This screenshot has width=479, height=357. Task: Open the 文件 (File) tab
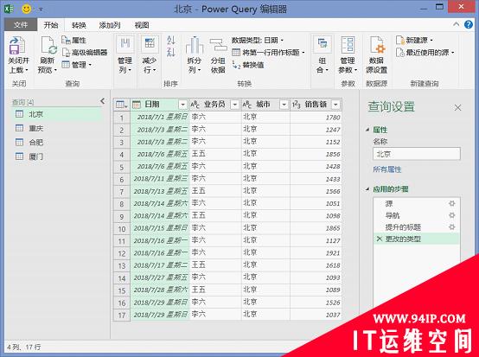(x=21, y=25)
